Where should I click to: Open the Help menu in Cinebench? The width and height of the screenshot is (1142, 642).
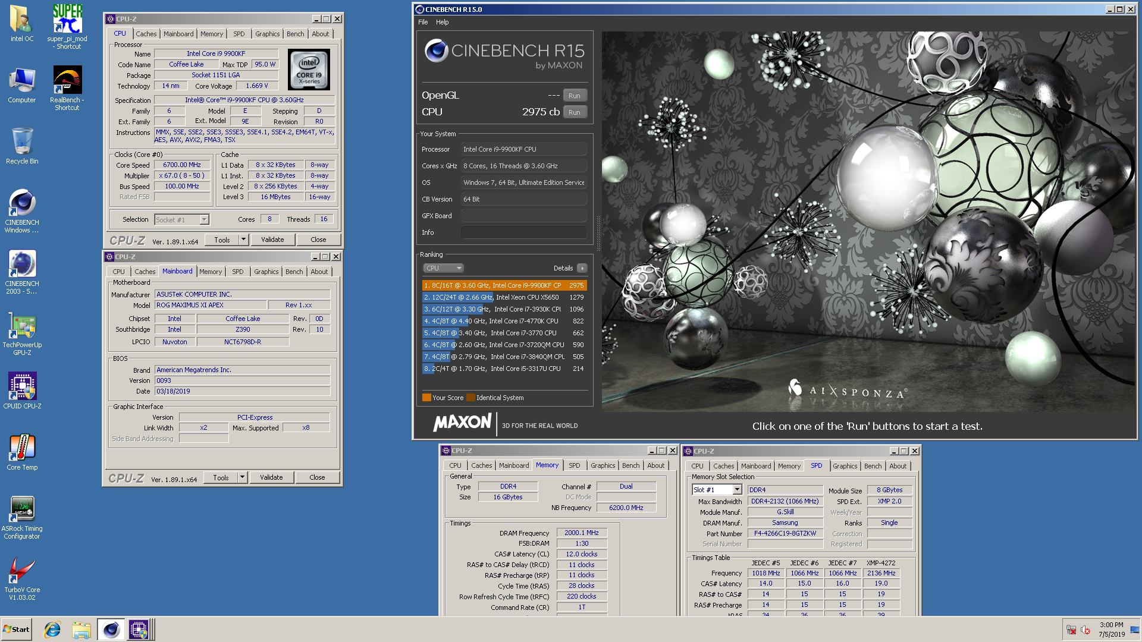click(442, 22)
